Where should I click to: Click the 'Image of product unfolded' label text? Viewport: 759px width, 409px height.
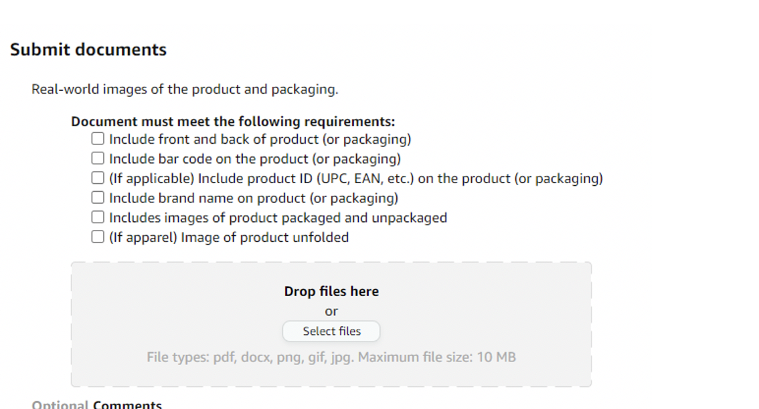click(x=228, y=237)
